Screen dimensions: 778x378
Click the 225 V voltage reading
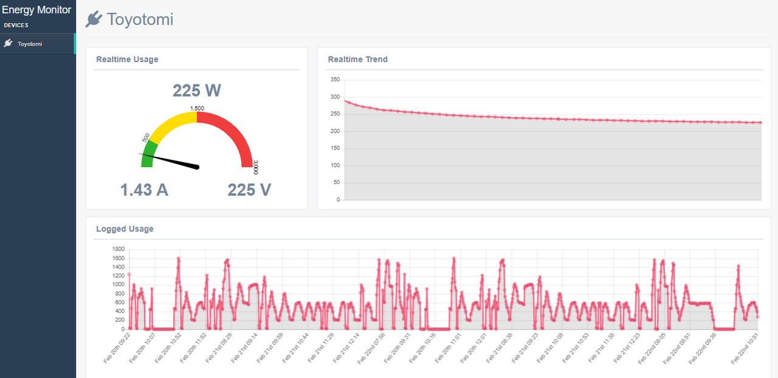pos(249,190)
